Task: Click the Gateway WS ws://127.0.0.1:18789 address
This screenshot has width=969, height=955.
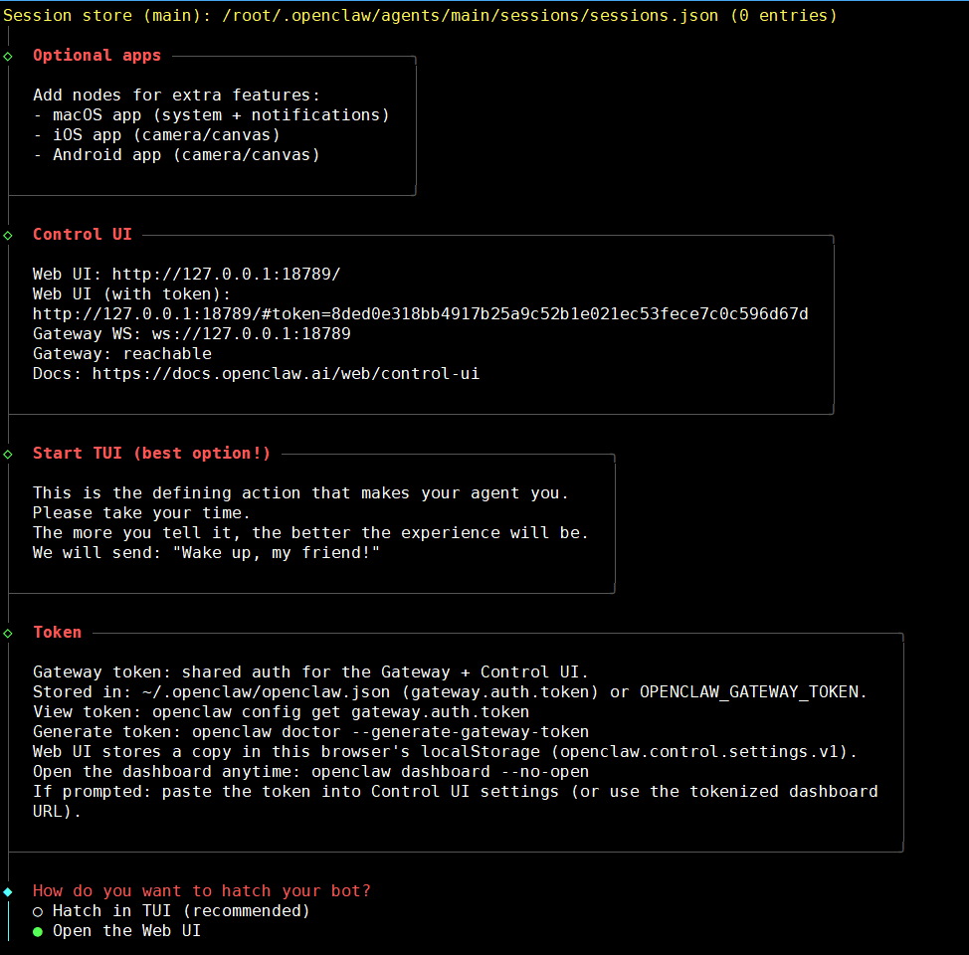Action: [x=251, y=334]
